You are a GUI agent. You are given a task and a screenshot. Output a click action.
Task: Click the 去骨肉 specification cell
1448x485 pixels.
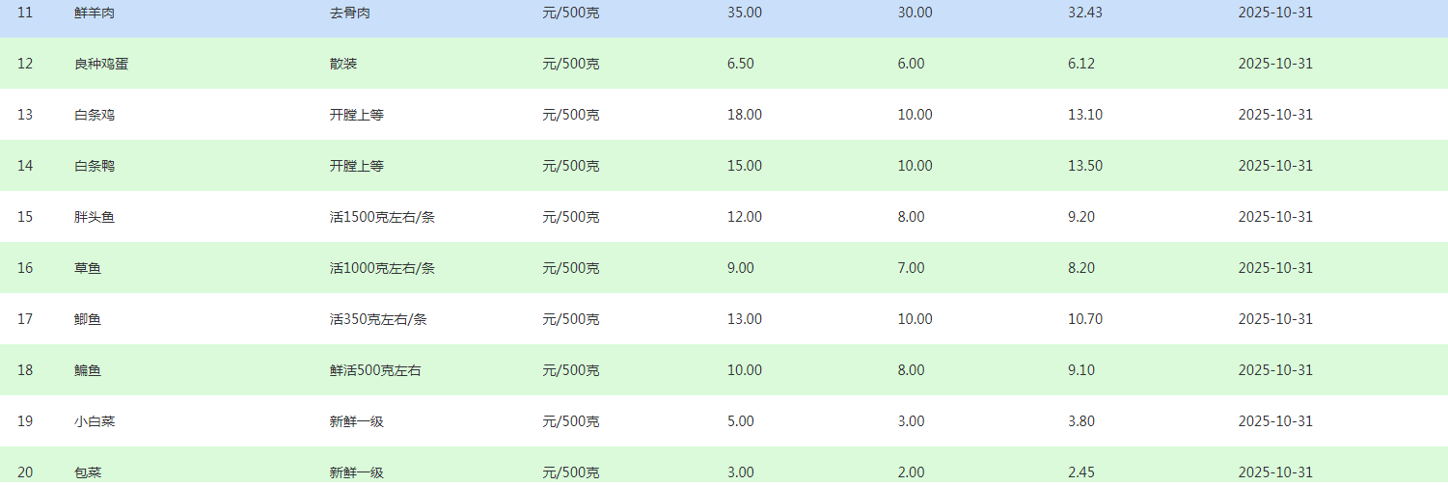pyautogui.click(x=350, y=13)
